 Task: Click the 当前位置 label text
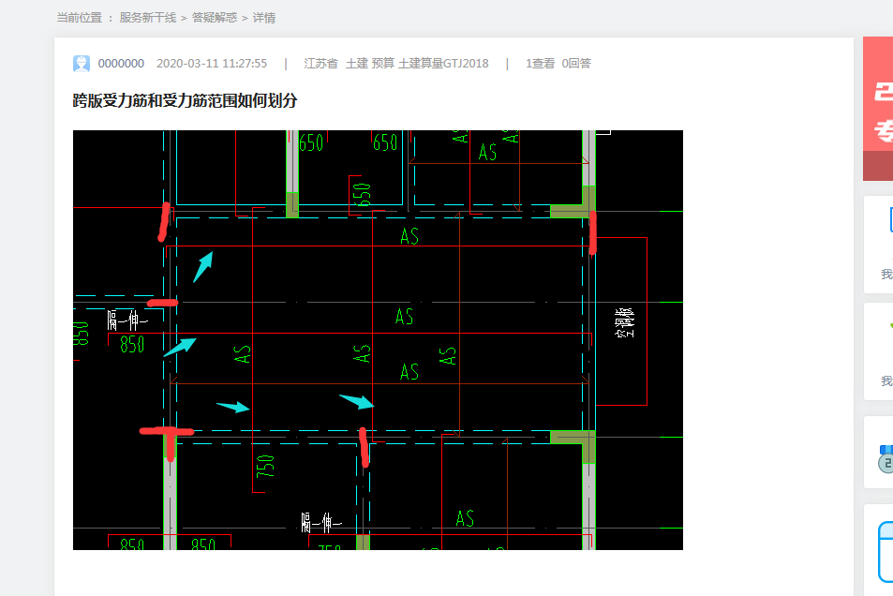[79, 18]
